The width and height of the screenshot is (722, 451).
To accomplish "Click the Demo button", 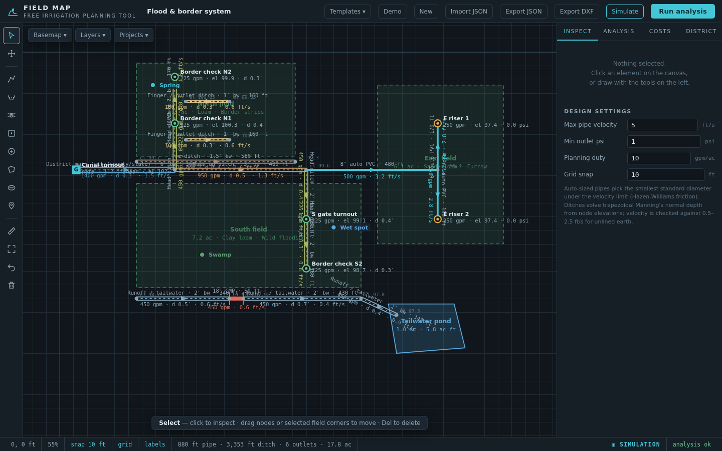I will [x=393, y=12].
